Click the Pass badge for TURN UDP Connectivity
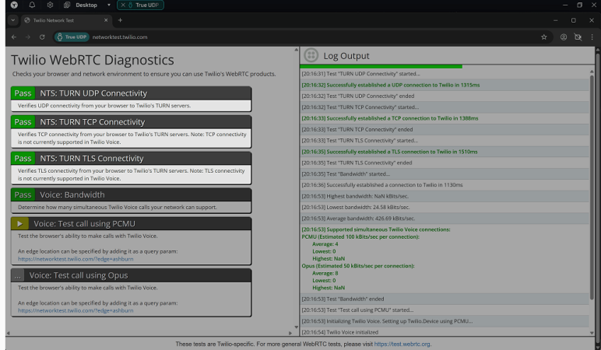Image resolution: width=601 pixels, height=350 pixels. click(23, 93)
